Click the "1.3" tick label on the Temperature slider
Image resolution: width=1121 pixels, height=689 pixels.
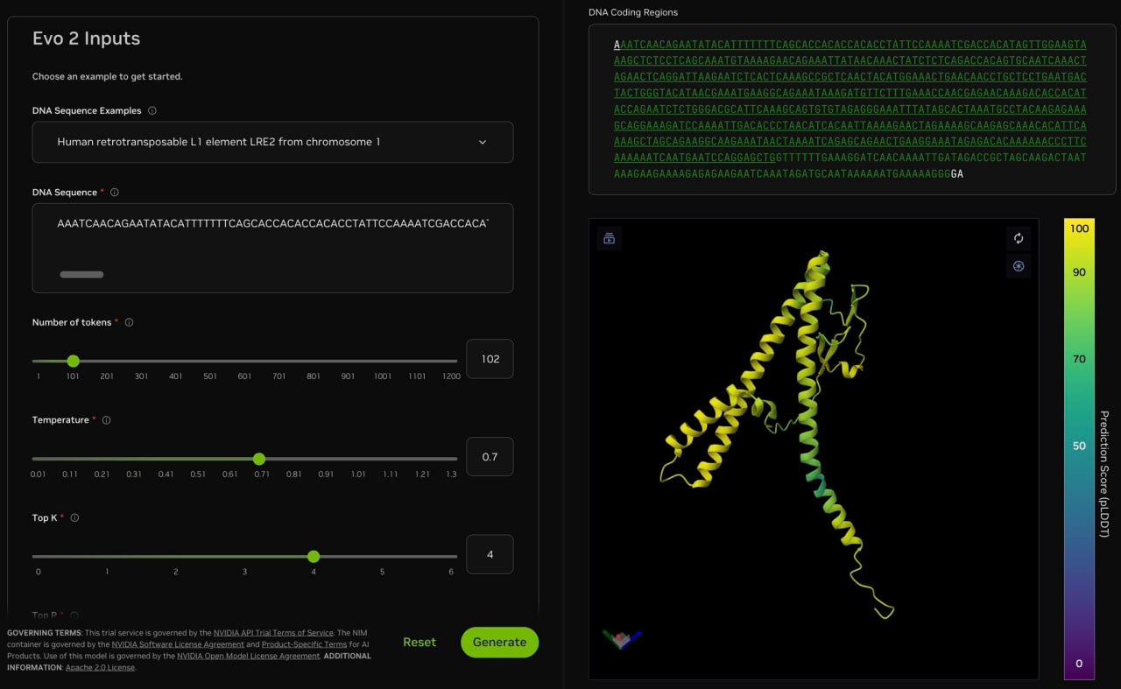pos(451,475)
